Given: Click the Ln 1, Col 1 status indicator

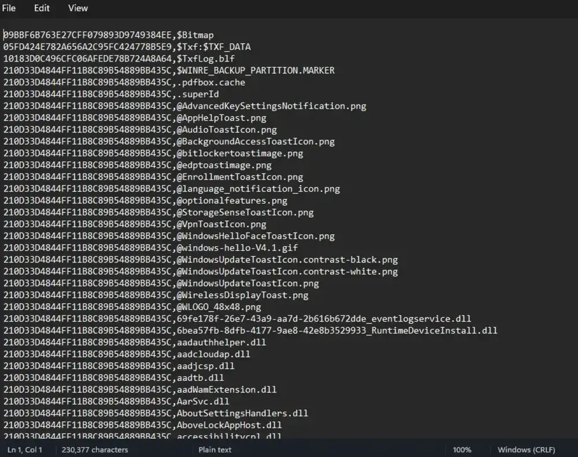Looking at the screenshot, I should pos(25,449).
